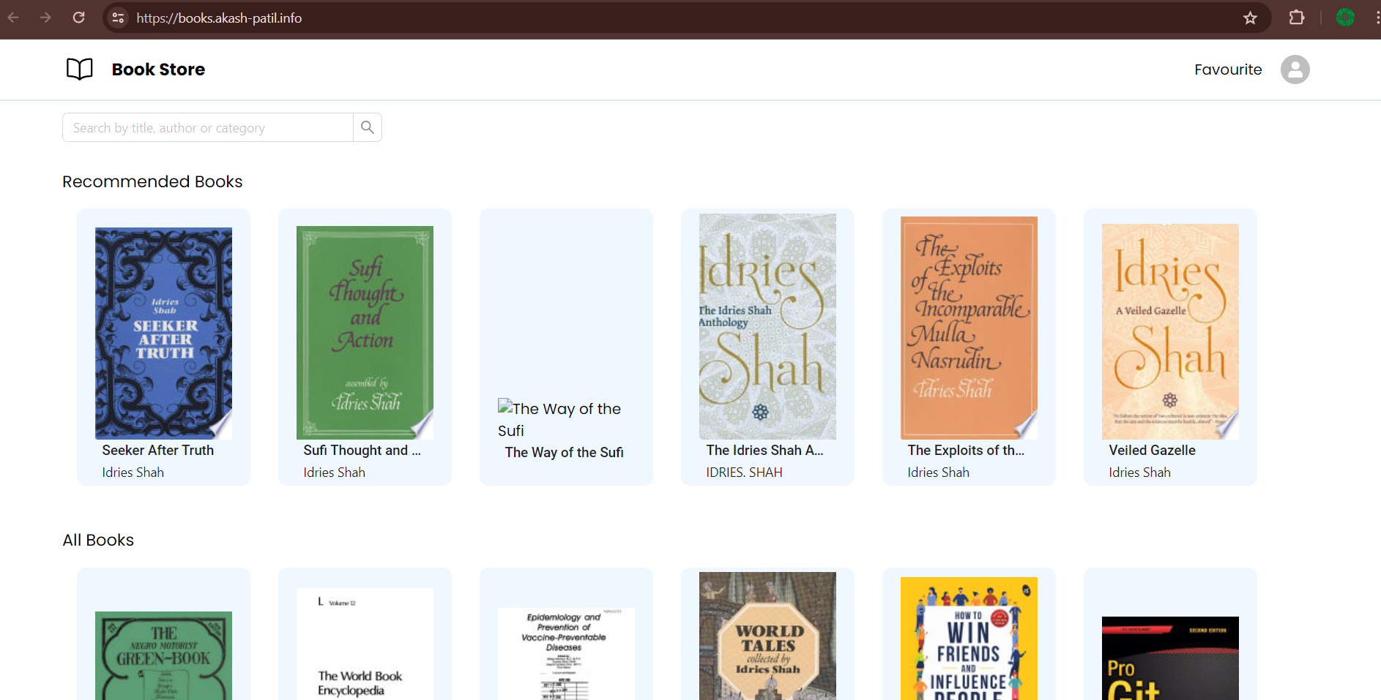Open The Idries Shah Anthology cover
The width and height of the screenshot is (1381, 700).
pos(767,326)
